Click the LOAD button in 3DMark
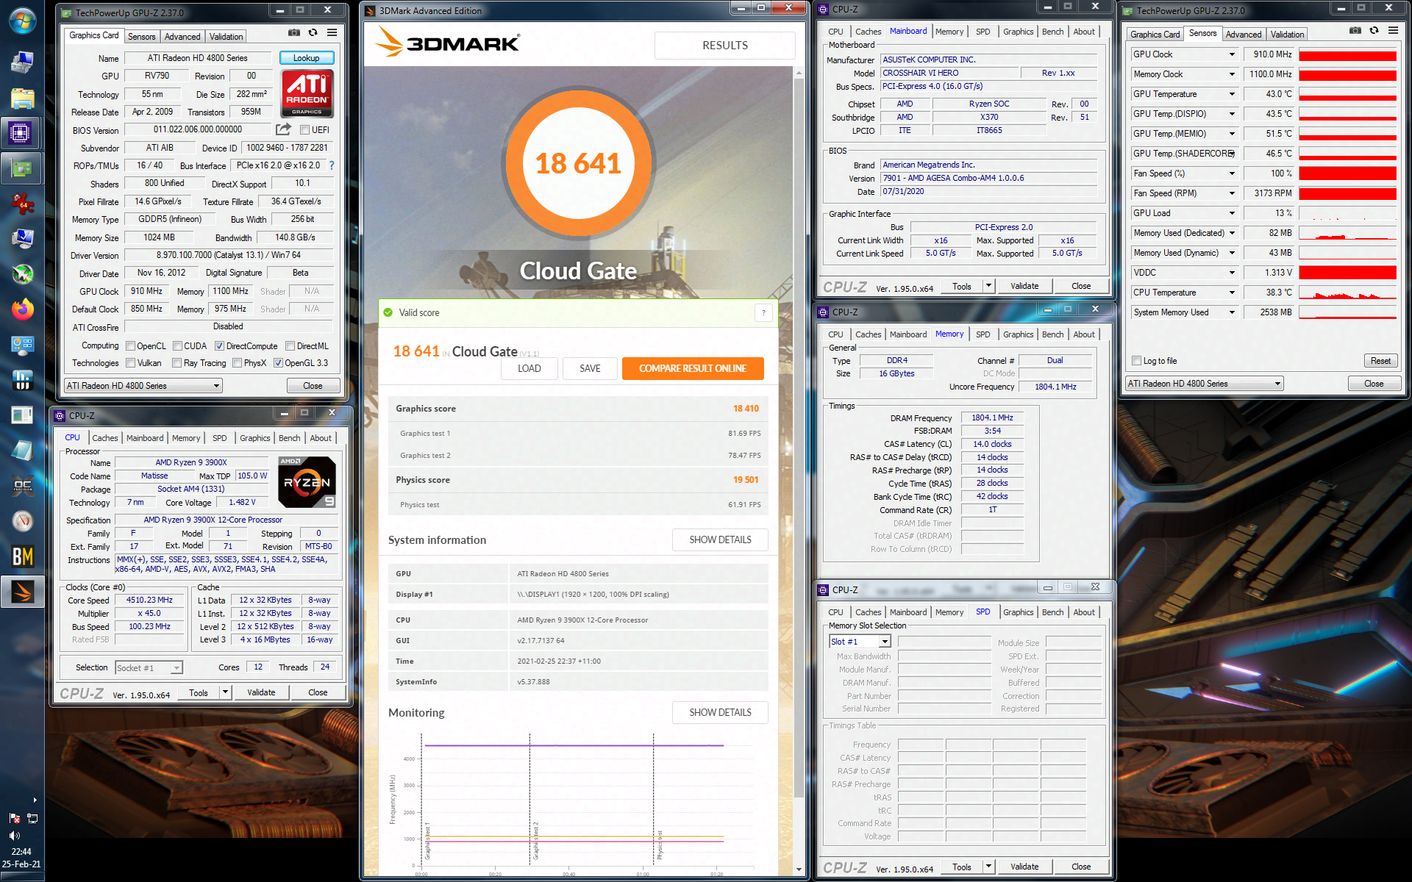 coord(529,368)
